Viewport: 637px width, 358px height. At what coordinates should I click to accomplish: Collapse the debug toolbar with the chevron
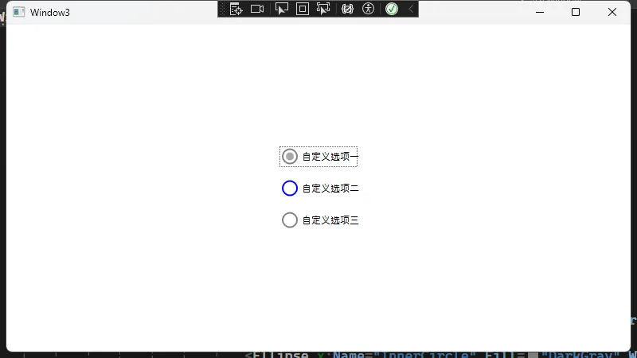(411, 9)
